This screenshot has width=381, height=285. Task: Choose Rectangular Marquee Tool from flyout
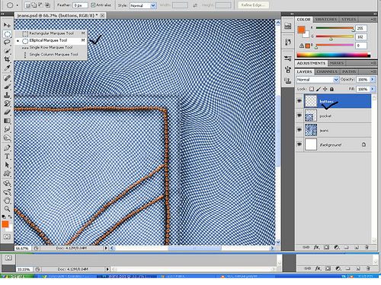52,33
